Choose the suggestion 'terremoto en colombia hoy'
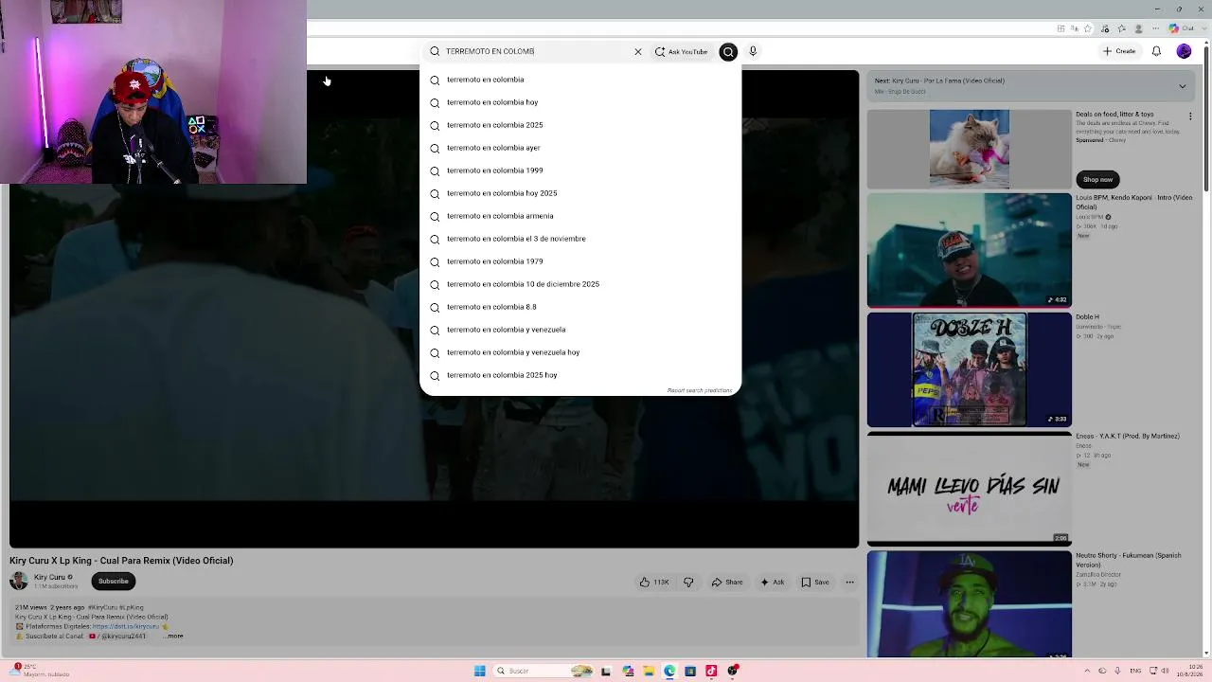This screenshot has width=1212, height=682. coord(580,102)
